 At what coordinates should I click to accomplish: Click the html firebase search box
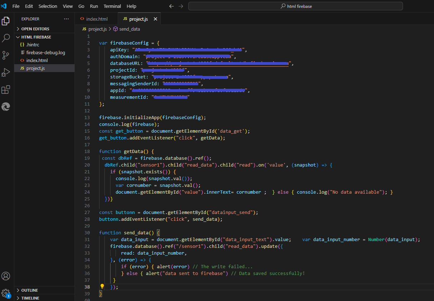click(x=295, y=6)
